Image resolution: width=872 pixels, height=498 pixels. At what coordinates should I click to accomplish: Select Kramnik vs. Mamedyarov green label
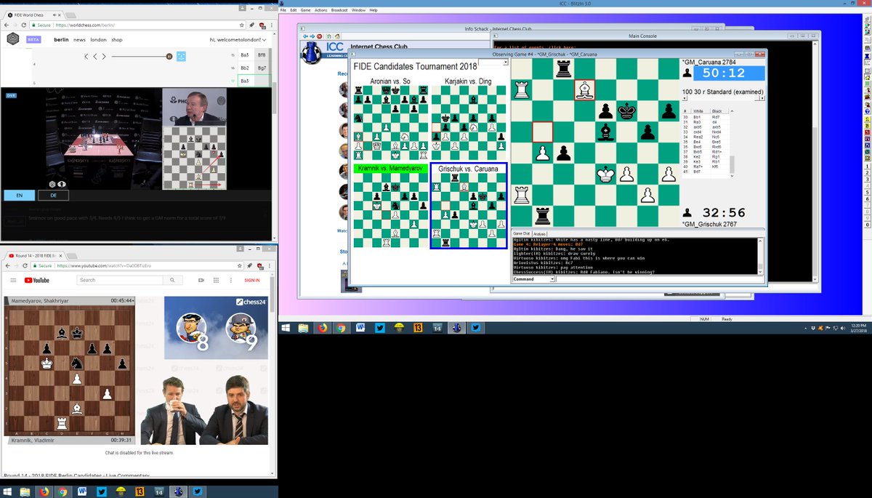[390, 168]
